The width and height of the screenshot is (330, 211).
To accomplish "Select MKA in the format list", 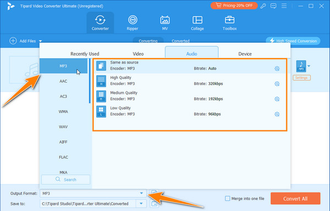I will (63, 172).
